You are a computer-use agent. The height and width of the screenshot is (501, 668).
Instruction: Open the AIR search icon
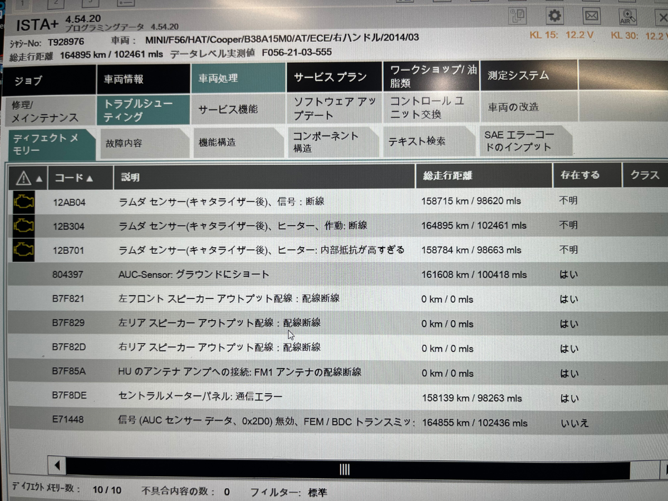pos(628,16)
